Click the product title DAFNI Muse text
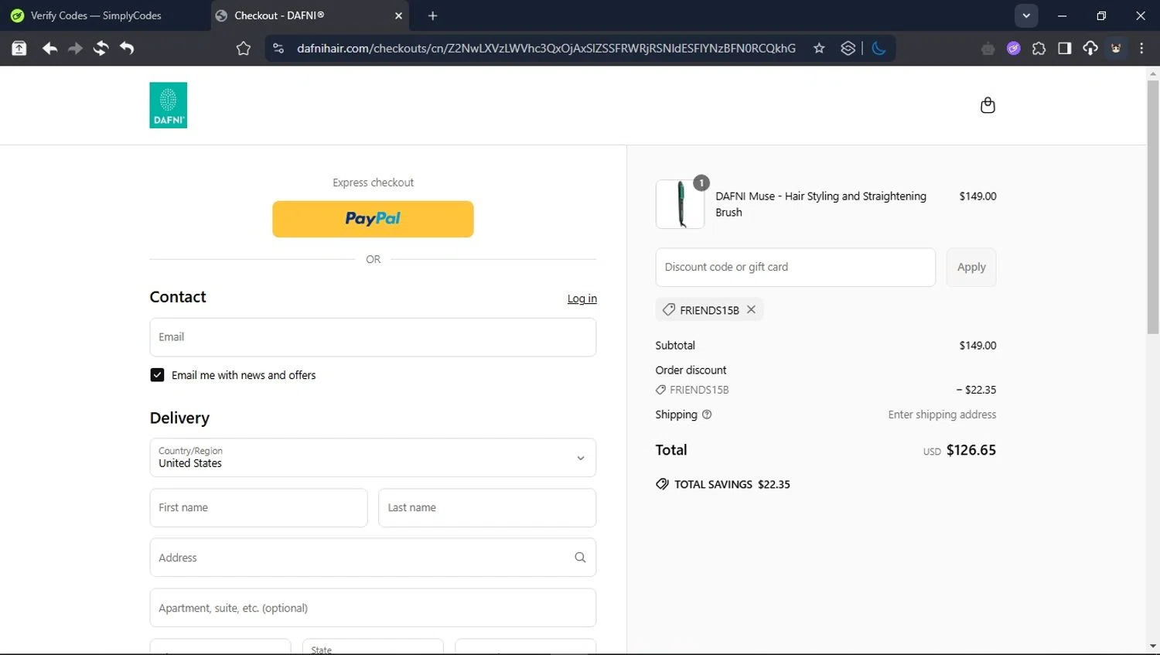 point(821,204)
